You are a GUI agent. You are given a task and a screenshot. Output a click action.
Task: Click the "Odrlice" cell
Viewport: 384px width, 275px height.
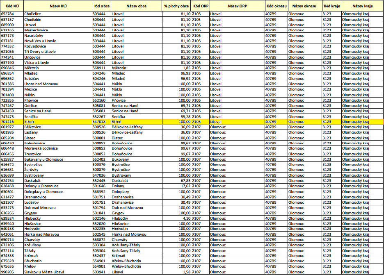point(58,106)
